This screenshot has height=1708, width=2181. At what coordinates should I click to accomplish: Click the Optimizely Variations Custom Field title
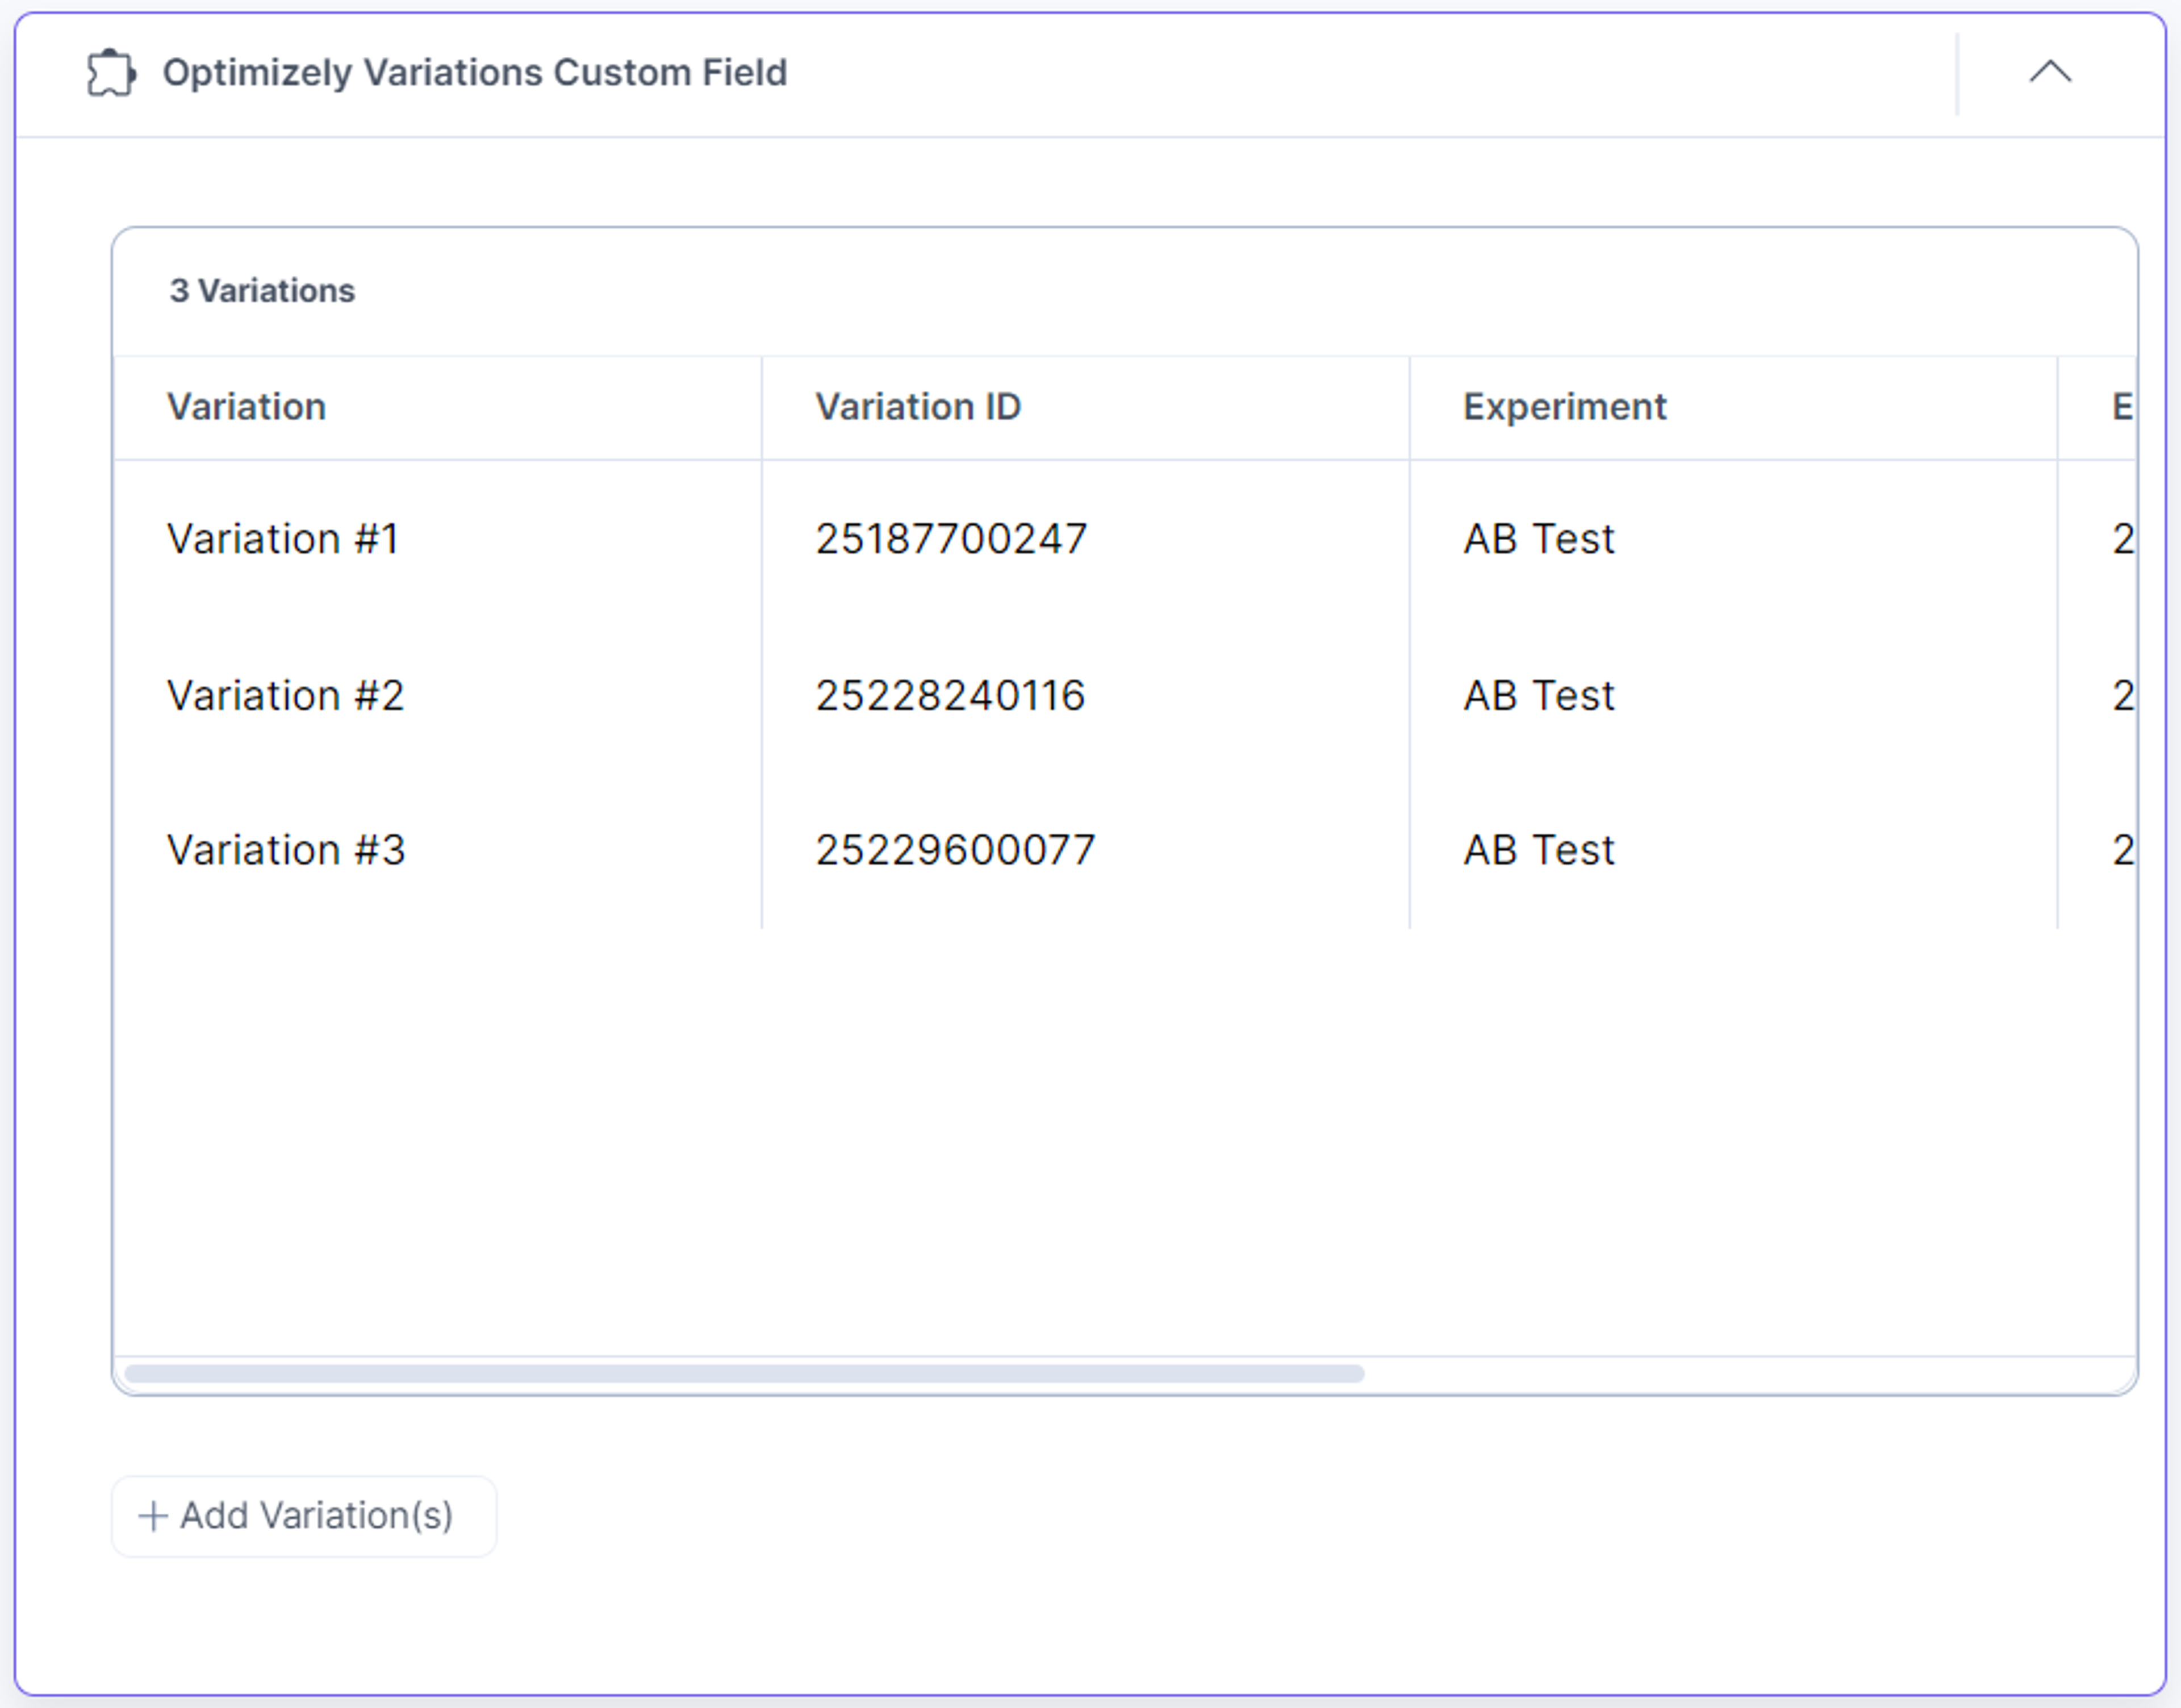[475, 73]
